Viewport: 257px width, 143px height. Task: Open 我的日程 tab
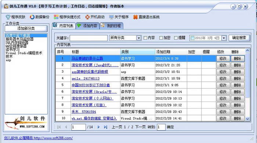pyautogui.click(x=111, y=26)
